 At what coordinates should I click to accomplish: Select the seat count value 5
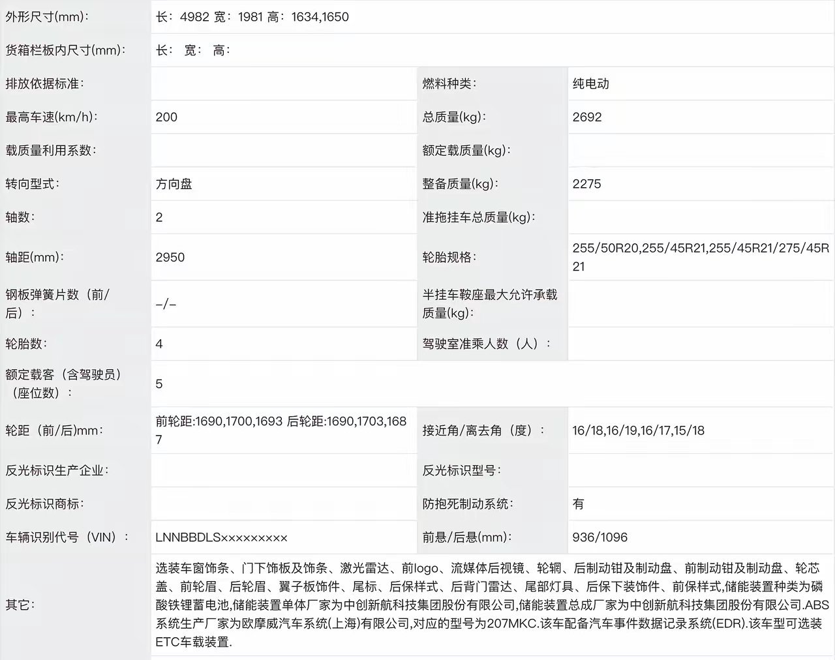159,383
